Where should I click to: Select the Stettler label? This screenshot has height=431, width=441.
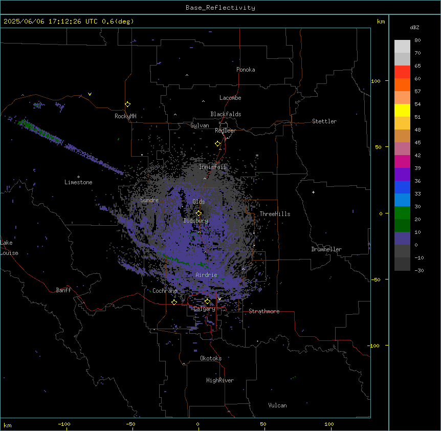[324, 121]
